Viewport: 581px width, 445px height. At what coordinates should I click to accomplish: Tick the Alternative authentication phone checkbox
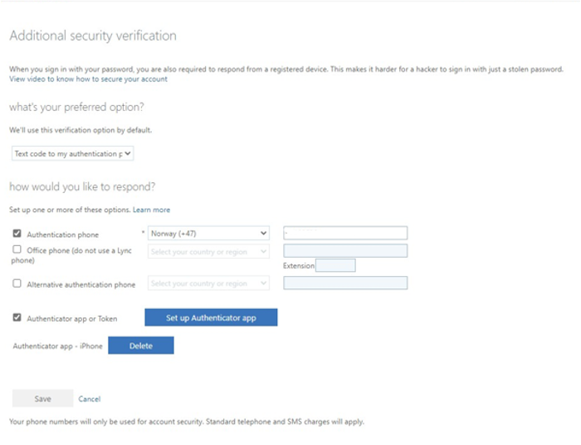[x=17, y=283]
